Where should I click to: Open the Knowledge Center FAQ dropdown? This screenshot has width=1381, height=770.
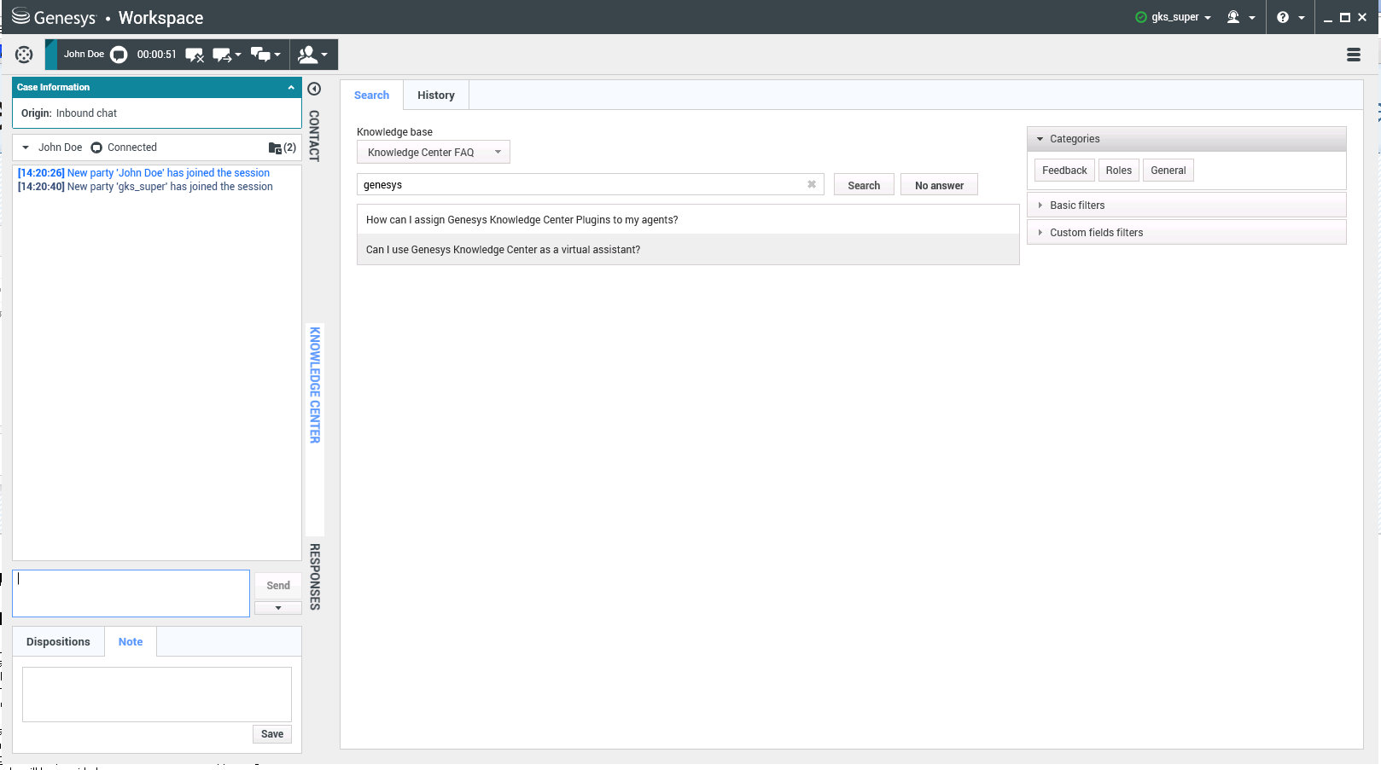coord(434,152)
